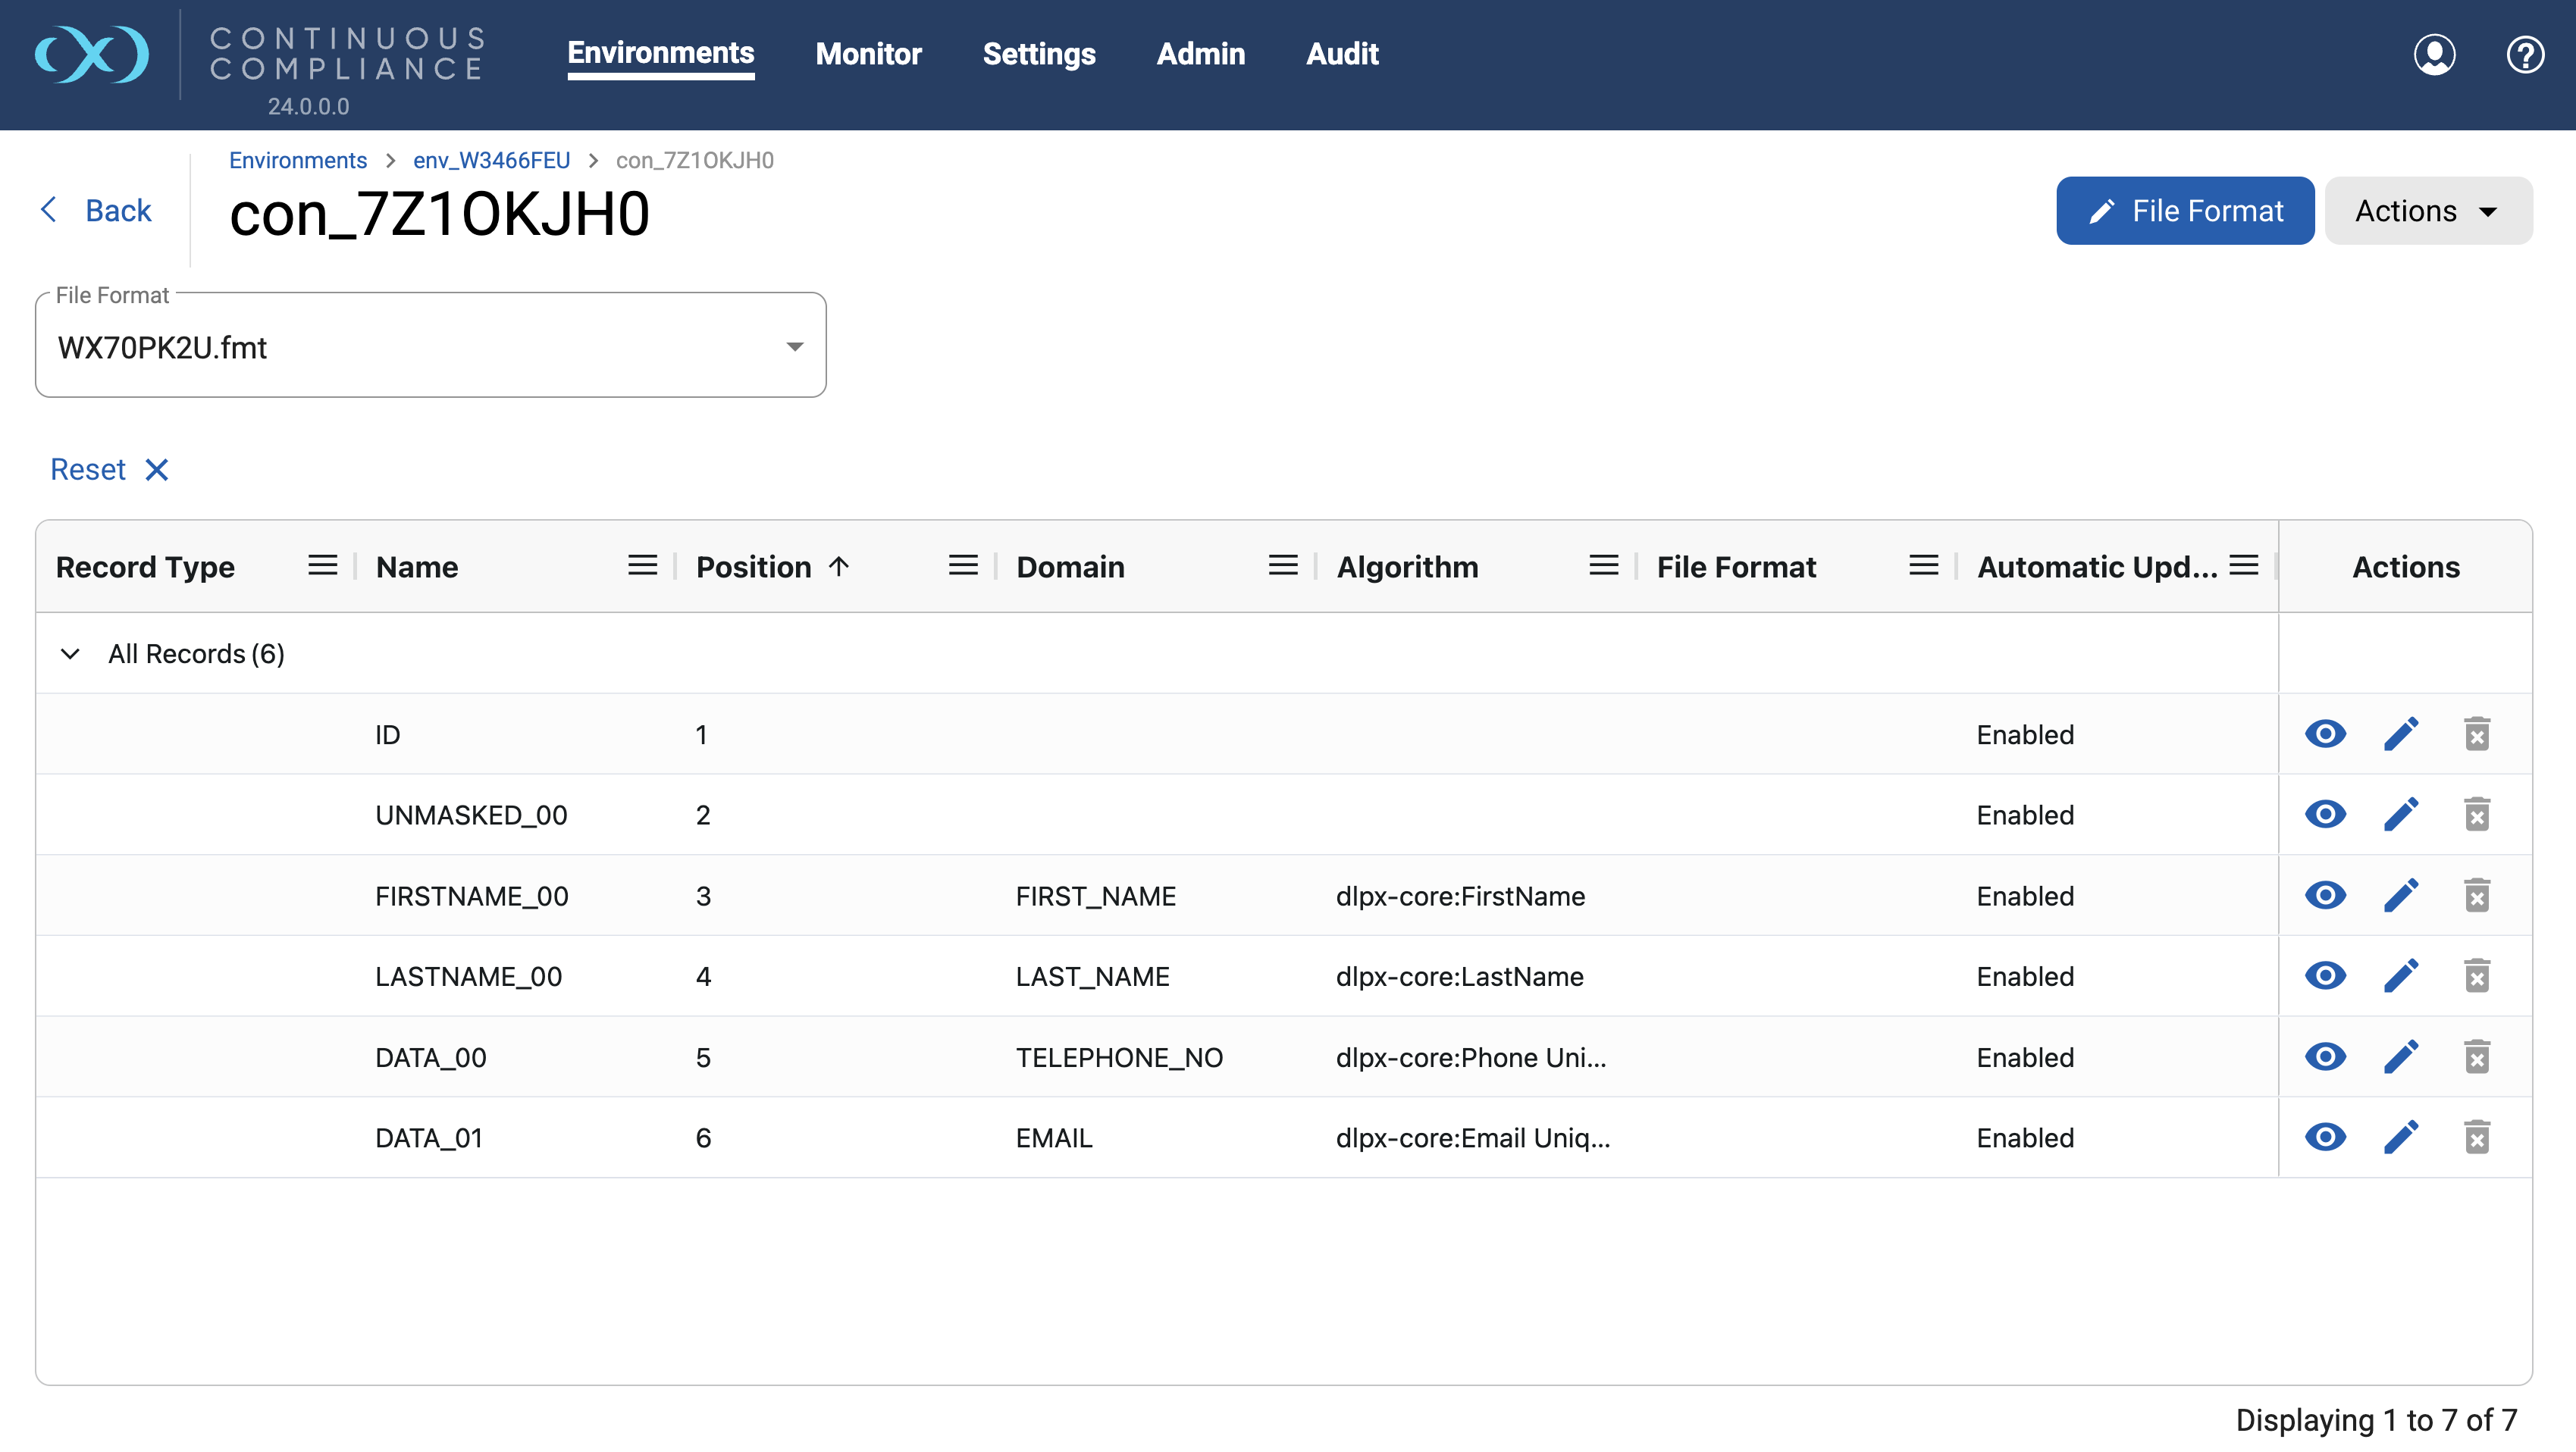Click the eye icon for the DATA_00 row
Image resolution: width=2576 pixels, height=1452 pixels.
point(2325,1056)
